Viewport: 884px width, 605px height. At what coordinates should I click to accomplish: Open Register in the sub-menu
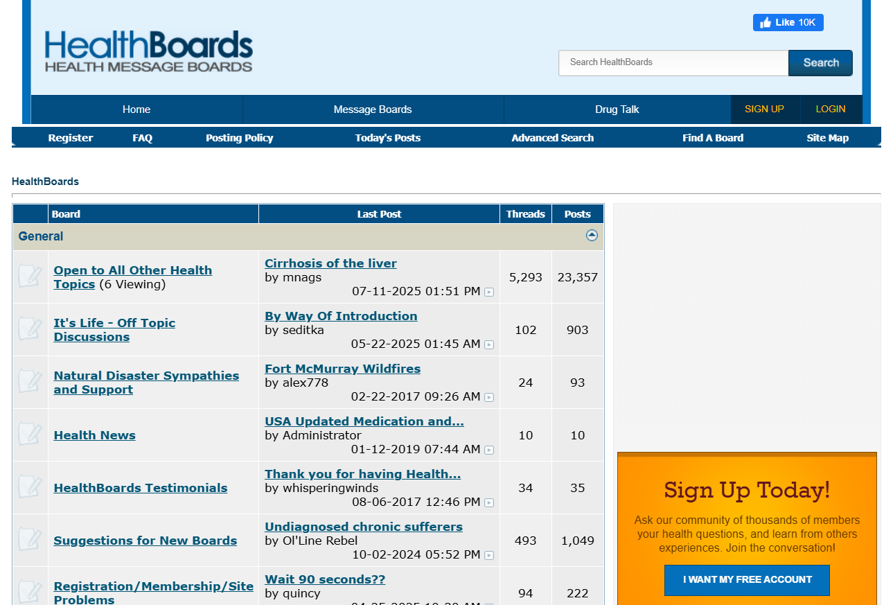pyautogui.click(x=71, y=138)
